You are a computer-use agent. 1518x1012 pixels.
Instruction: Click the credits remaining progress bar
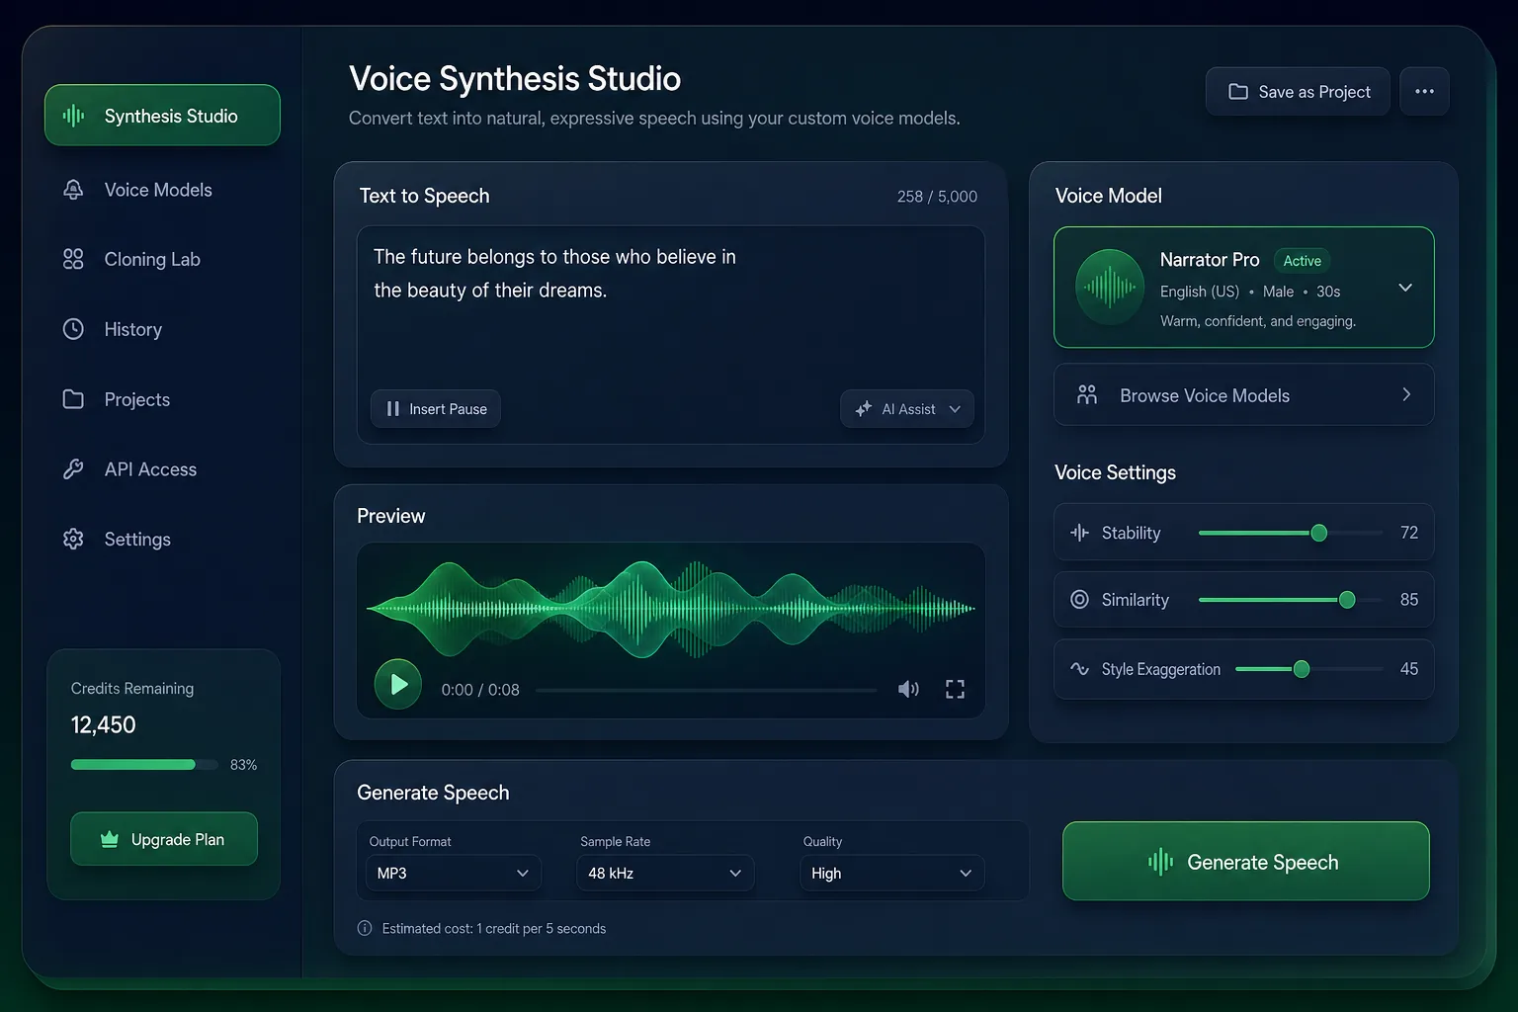(144, 764)
